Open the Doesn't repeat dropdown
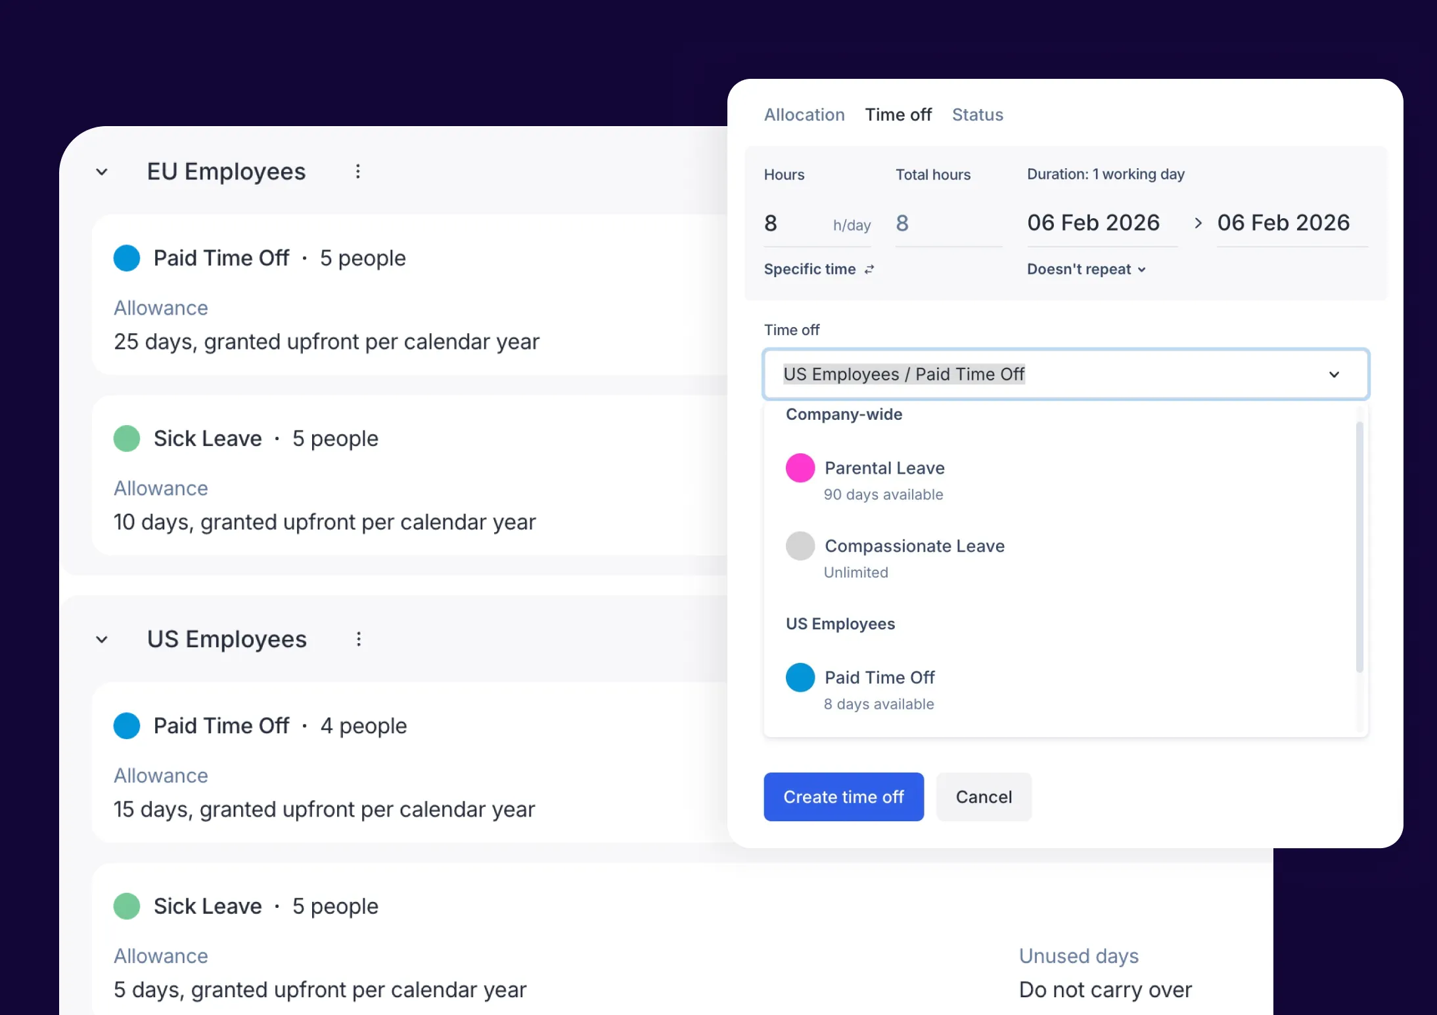This screenshot has height=1015, width=1437. [1086, 269]
